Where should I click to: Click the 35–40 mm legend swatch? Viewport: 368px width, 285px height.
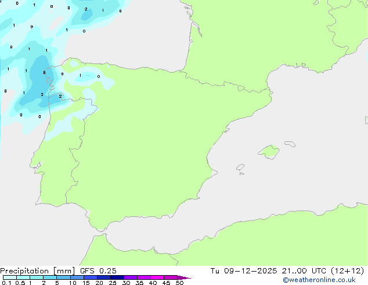[144, 277]
